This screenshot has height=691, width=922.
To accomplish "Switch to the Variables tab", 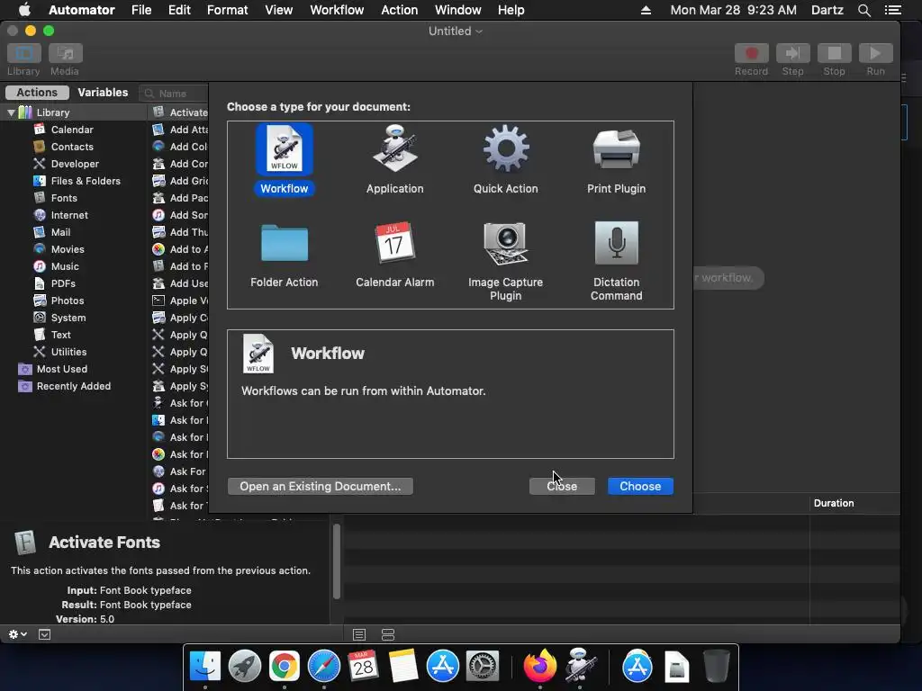I will 103,93.
